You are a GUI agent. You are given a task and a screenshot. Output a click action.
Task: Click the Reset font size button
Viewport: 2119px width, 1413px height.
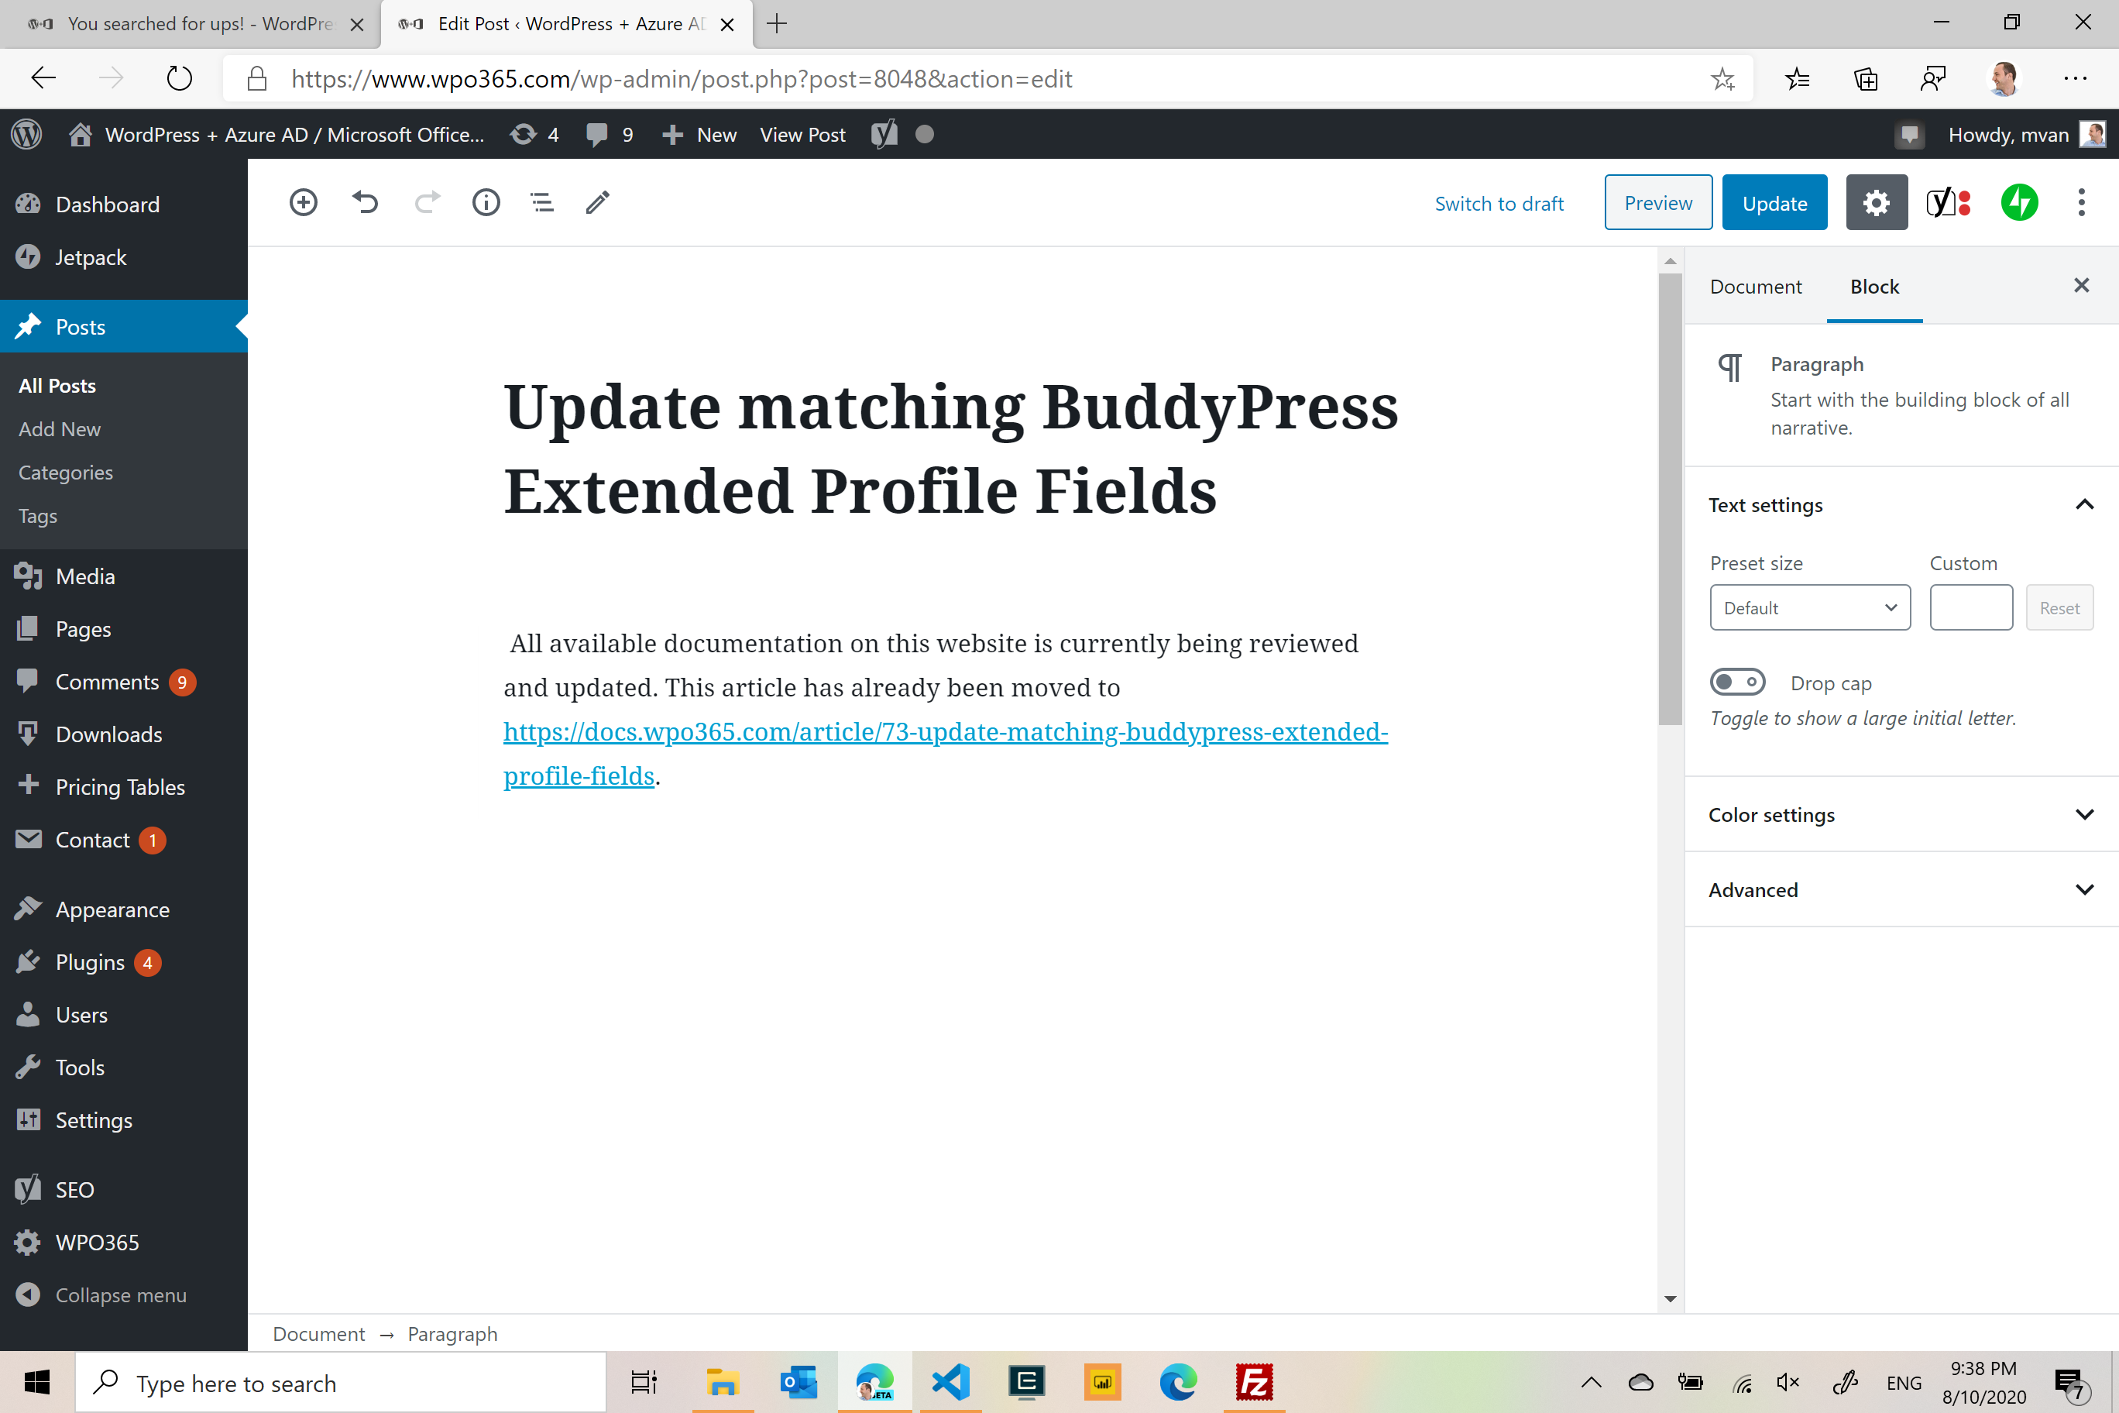2059,607
